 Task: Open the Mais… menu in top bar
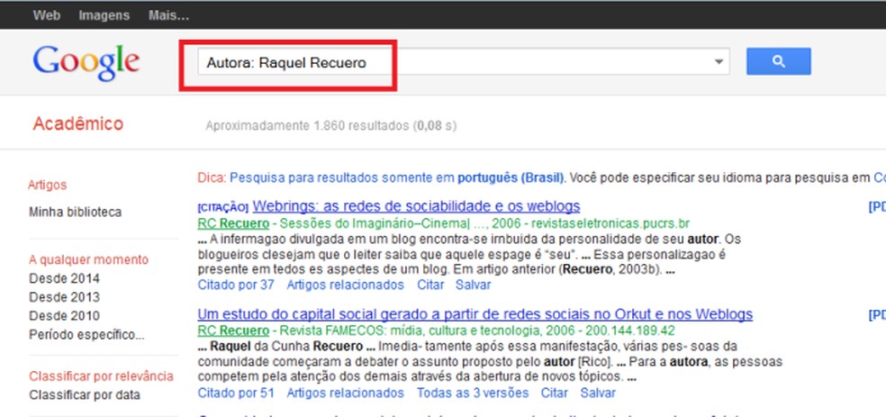(x=168, y=15)
